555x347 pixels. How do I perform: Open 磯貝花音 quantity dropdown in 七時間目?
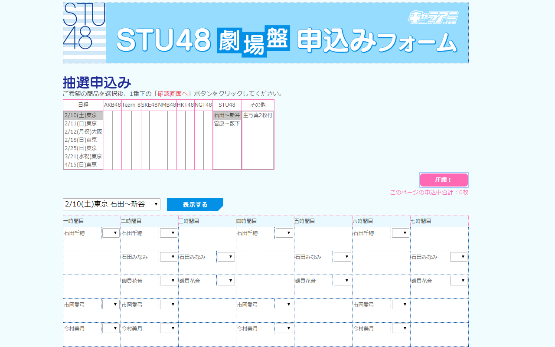point(459,281)
